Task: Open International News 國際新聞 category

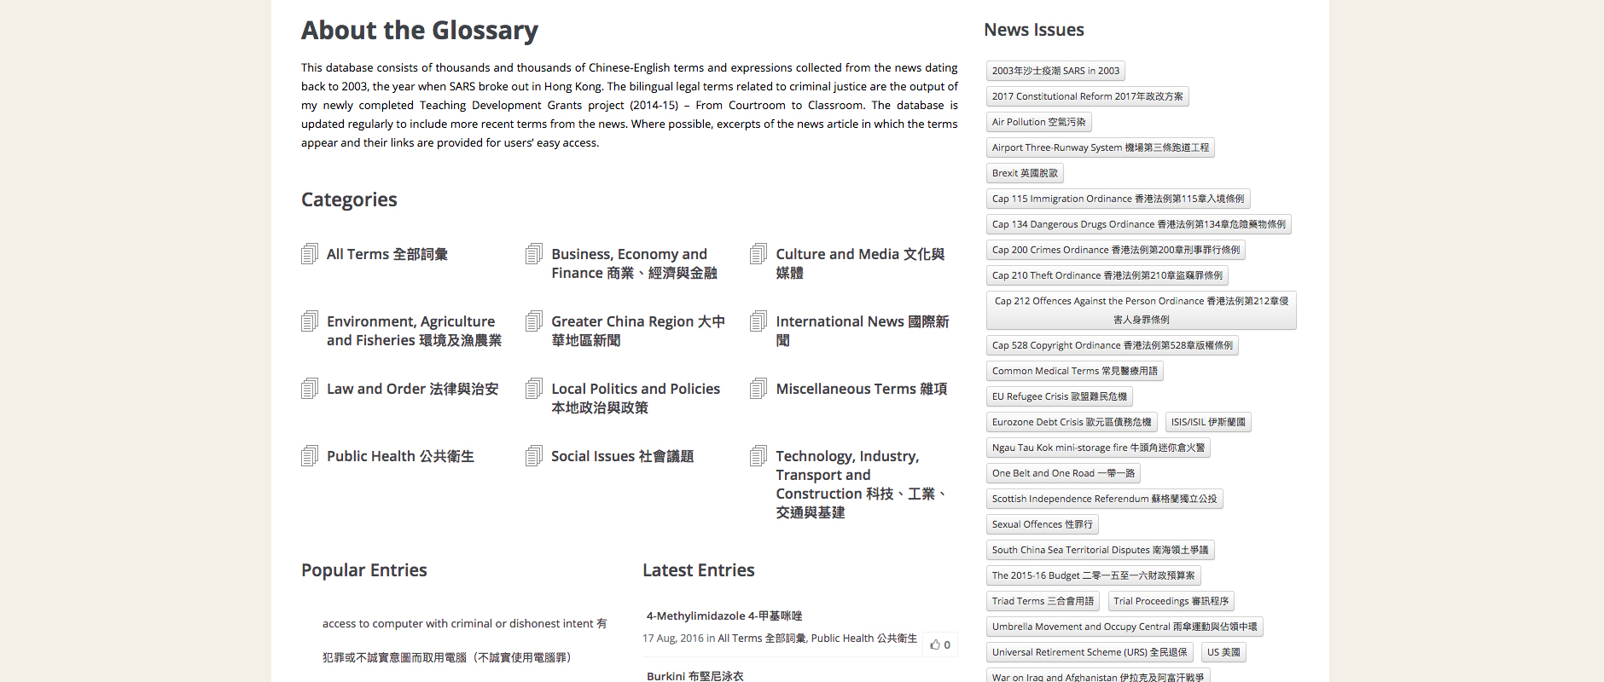Action: pyautogui.click(x=863, y=331)
